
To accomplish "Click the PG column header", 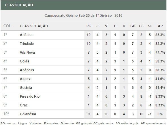I will [89, 26].
